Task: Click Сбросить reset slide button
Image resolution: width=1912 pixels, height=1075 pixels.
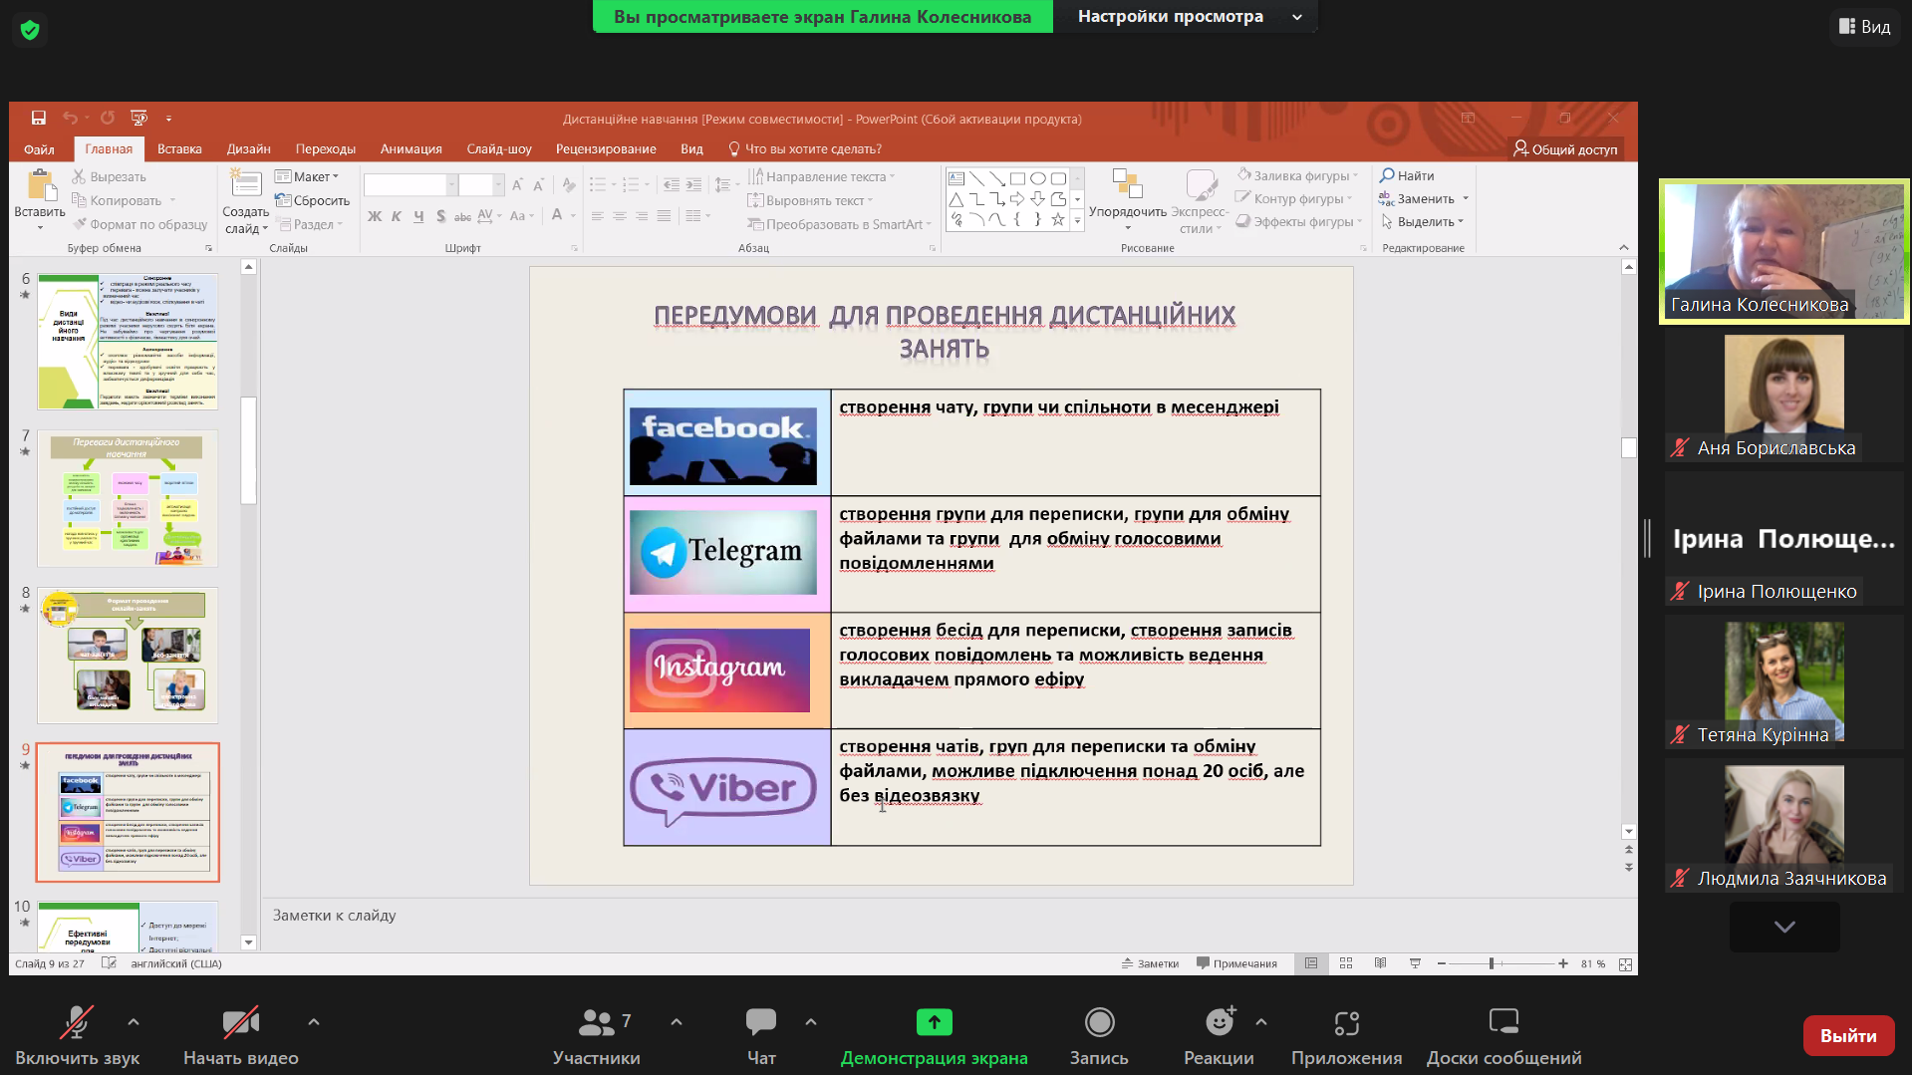Action: coord(312,200)
